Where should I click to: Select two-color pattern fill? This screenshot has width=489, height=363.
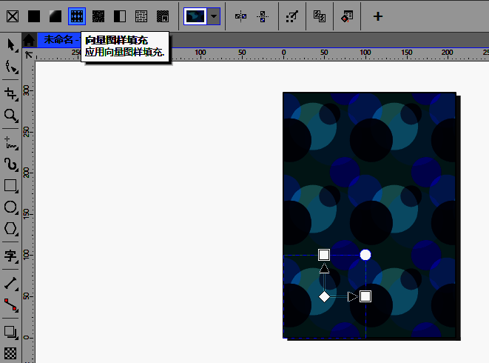tap(120, 16)
